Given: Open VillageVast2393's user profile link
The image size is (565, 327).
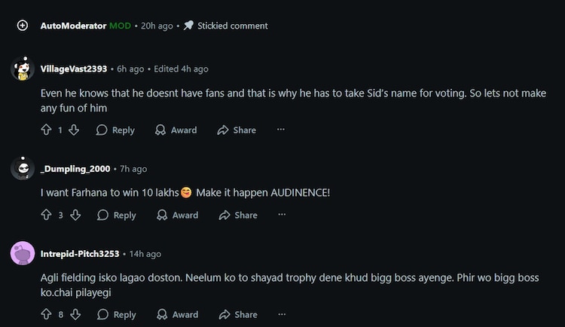Looking at the screenshot, I should coord(73,69).
